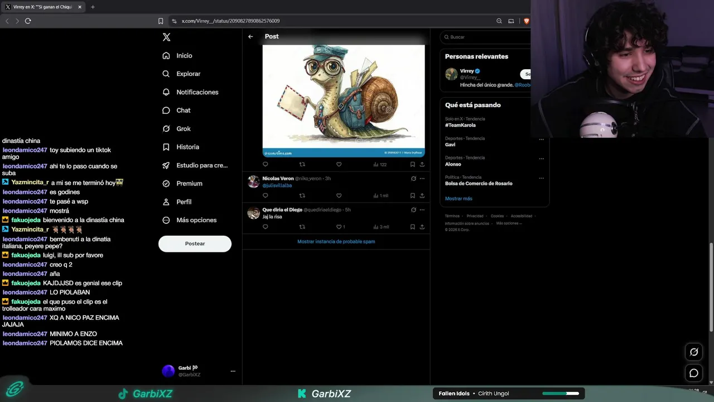
Task: Open the Privacidad footer link
Action: pyautogui.click(x=475, y=216)
